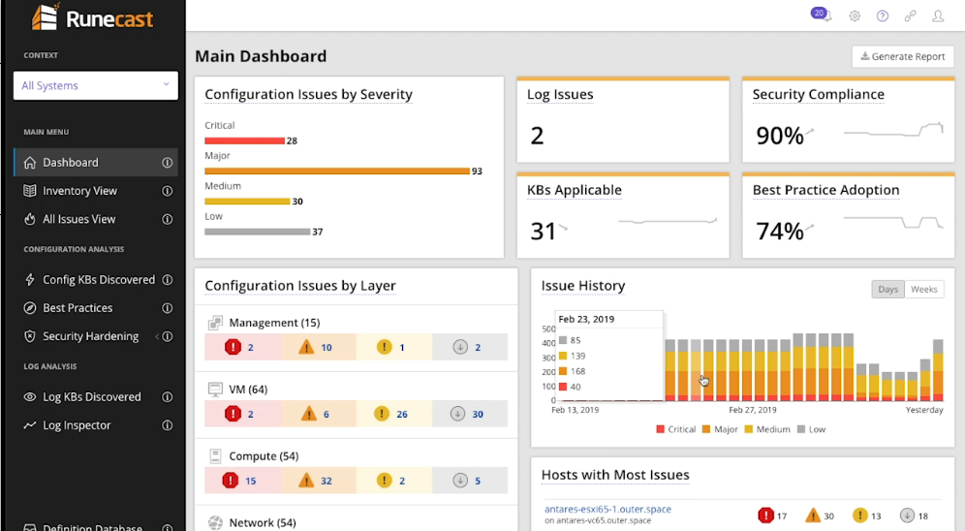Click the Runecast logo
The image size is (965, 531).
click(92, 17)
